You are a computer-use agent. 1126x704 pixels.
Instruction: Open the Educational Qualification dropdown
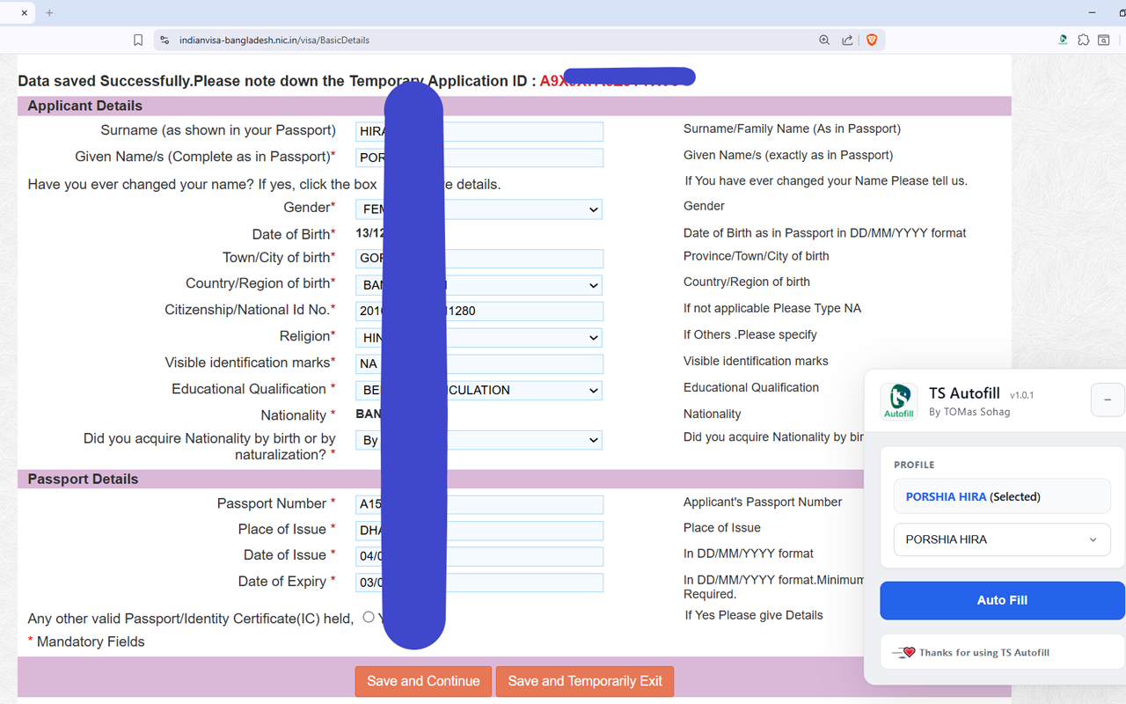click(x=479, y=390)
